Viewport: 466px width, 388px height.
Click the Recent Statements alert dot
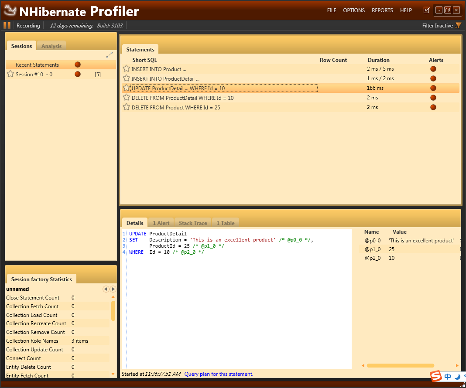(78, 65)
